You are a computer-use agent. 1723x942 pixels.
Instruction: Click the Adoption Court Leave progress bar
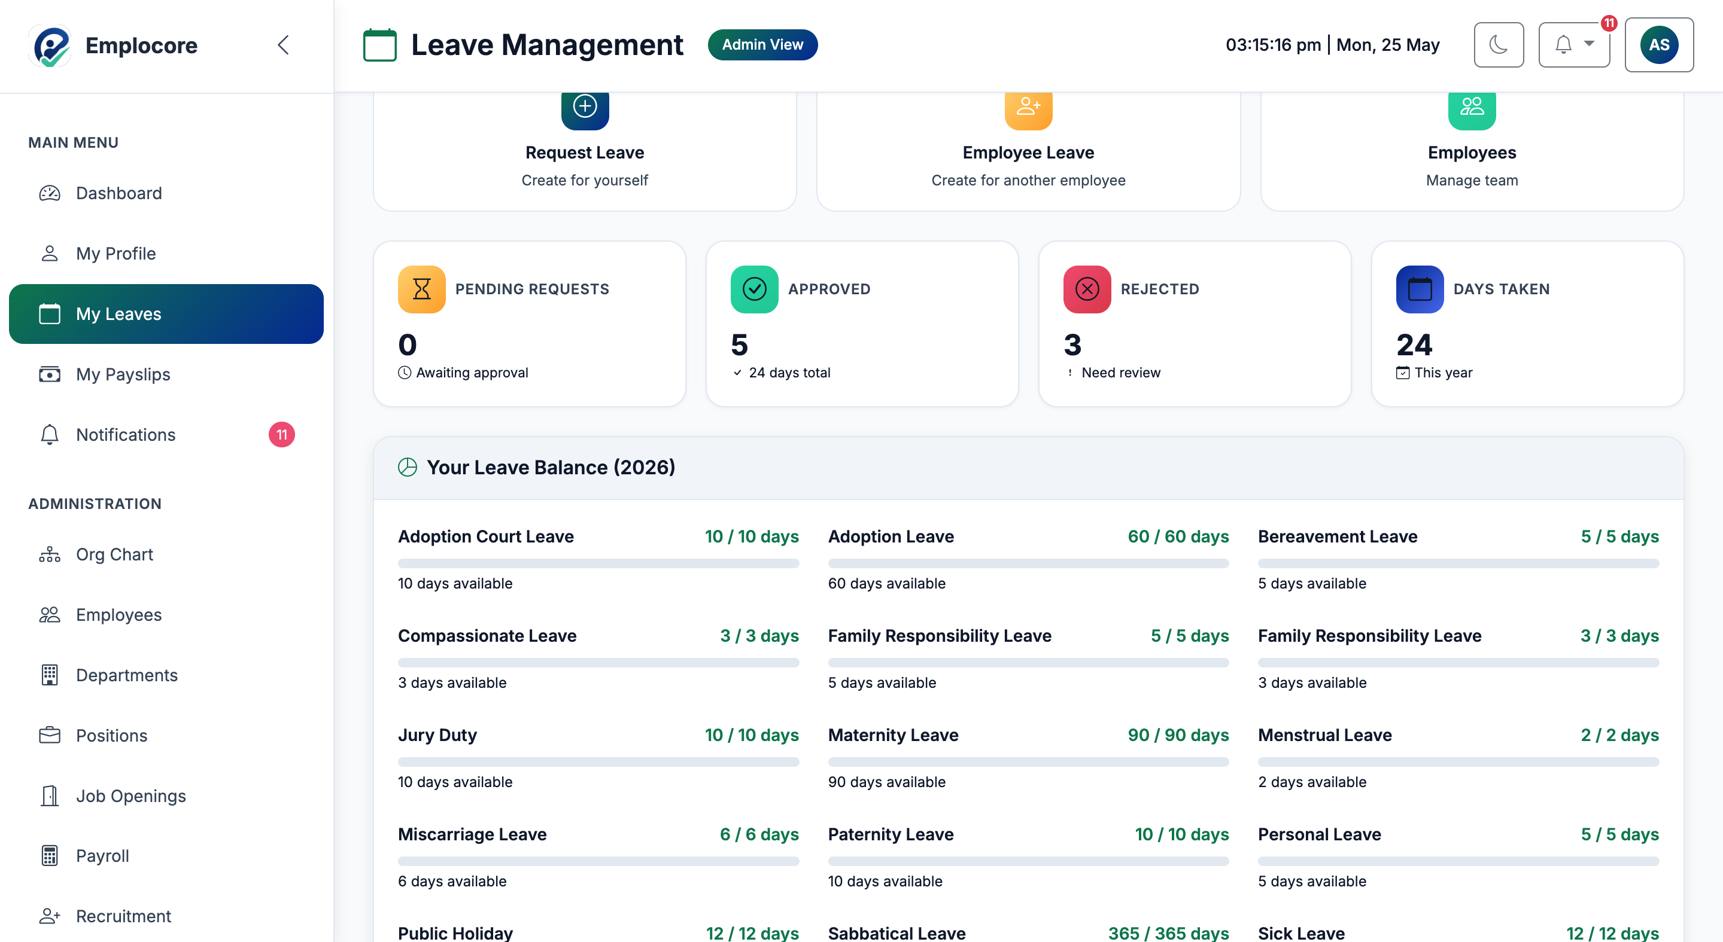coord(598,563)
